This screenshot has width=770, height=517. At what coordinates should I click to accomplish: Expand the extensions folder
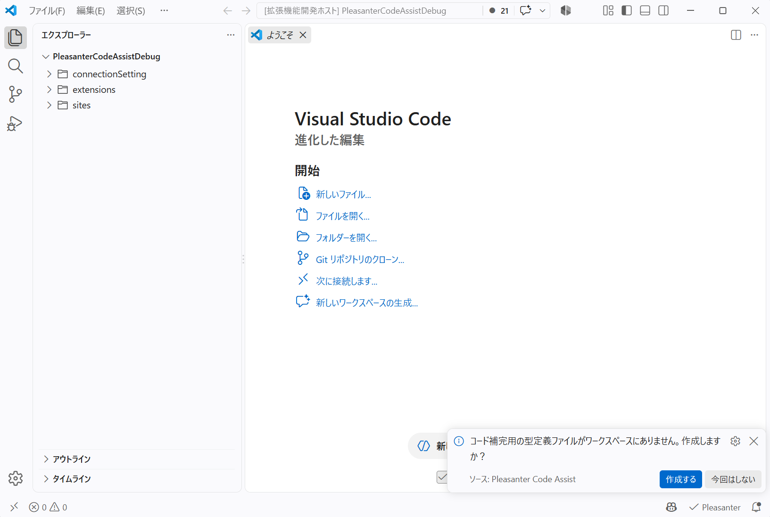(x=49, y=90)
